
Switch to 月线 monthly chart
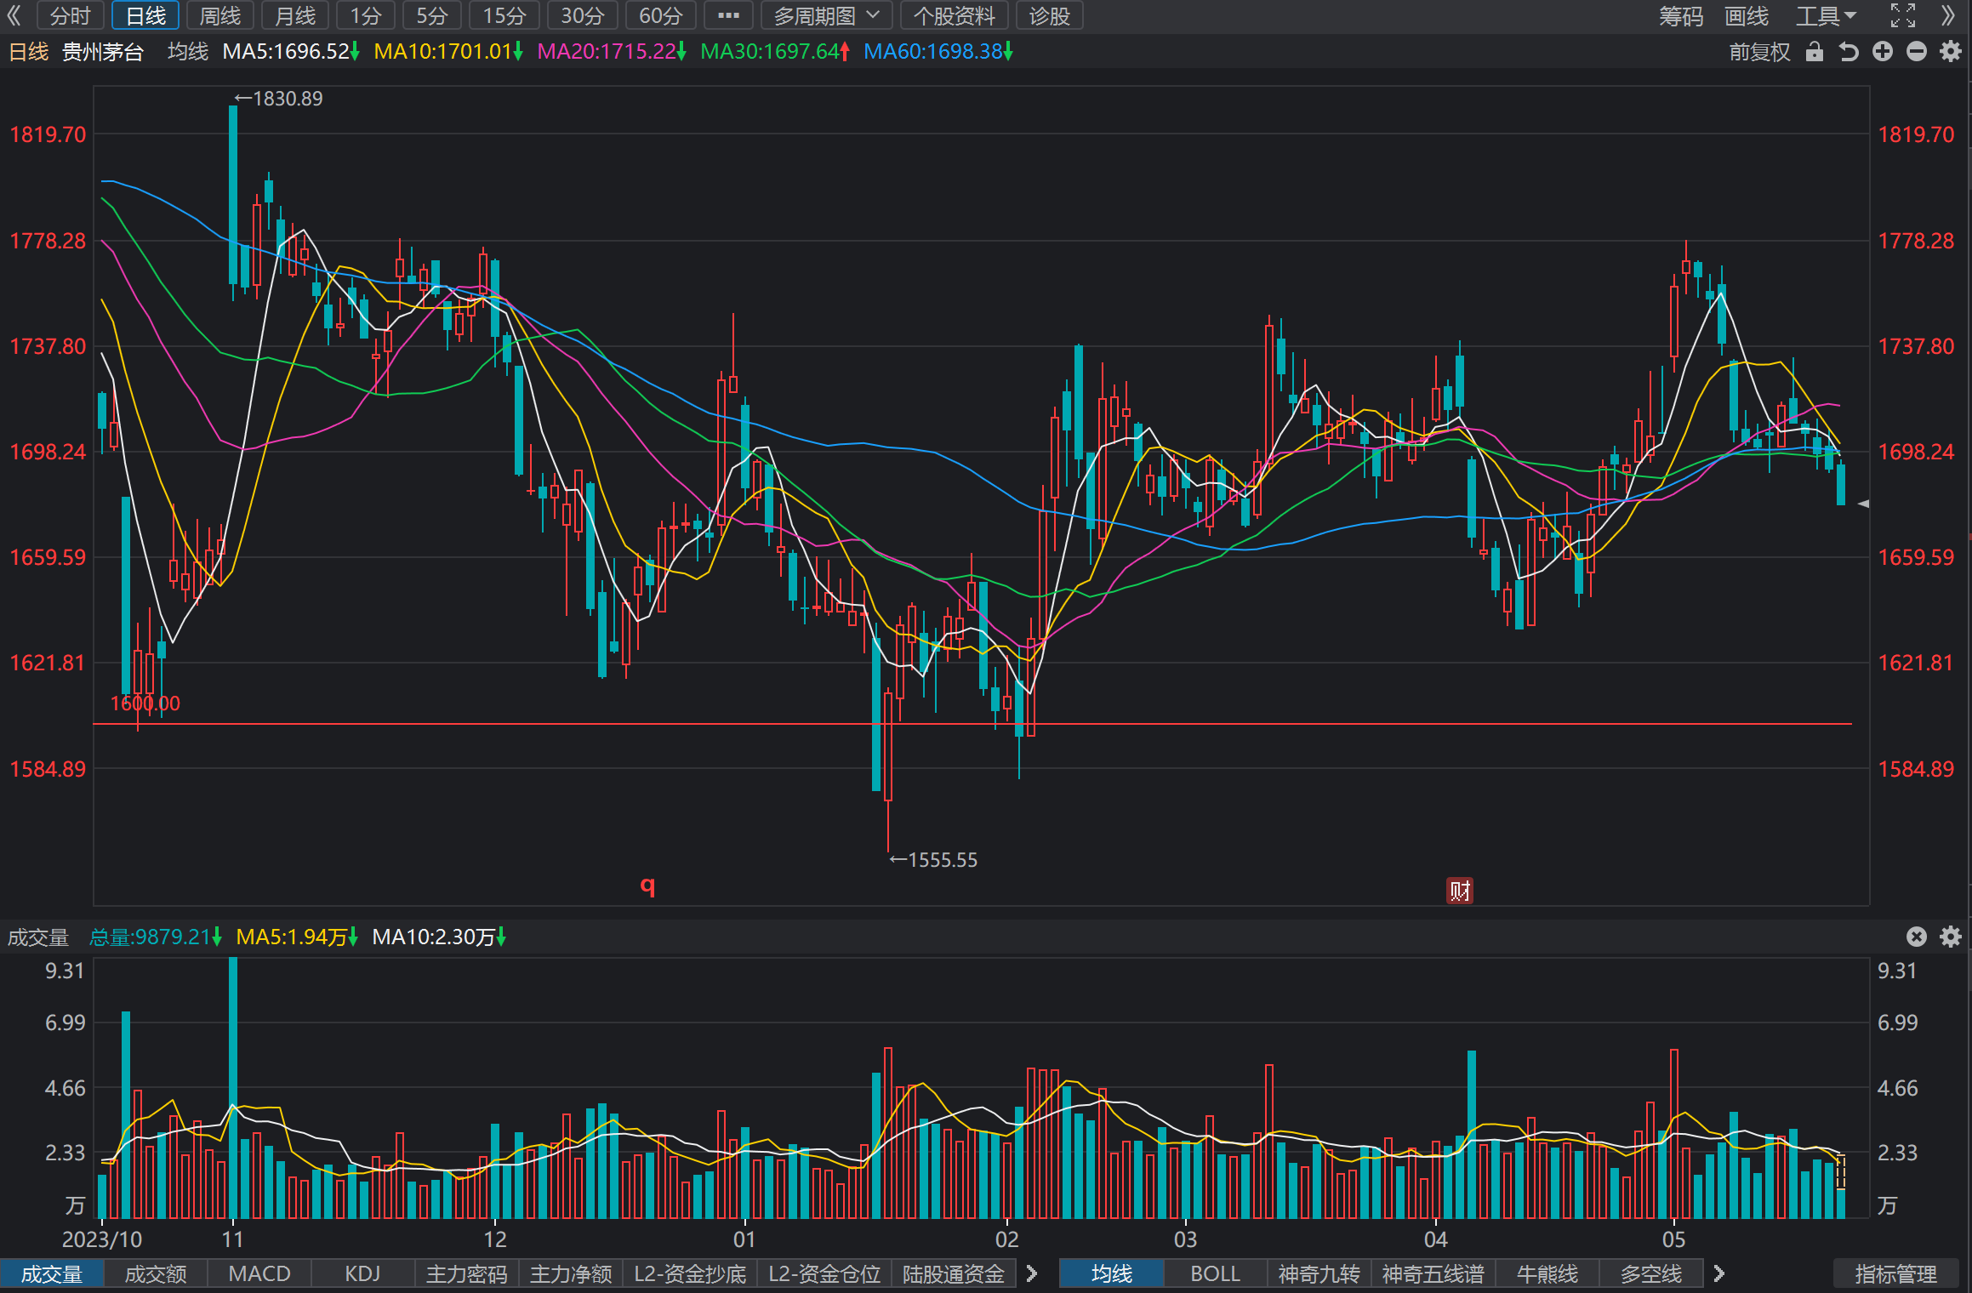[x=295, y=15]
